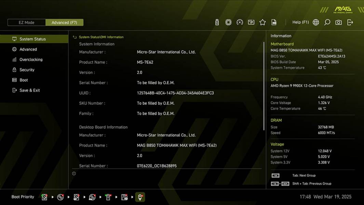Select the USB key boot device icon

click(x=108, y=197)
